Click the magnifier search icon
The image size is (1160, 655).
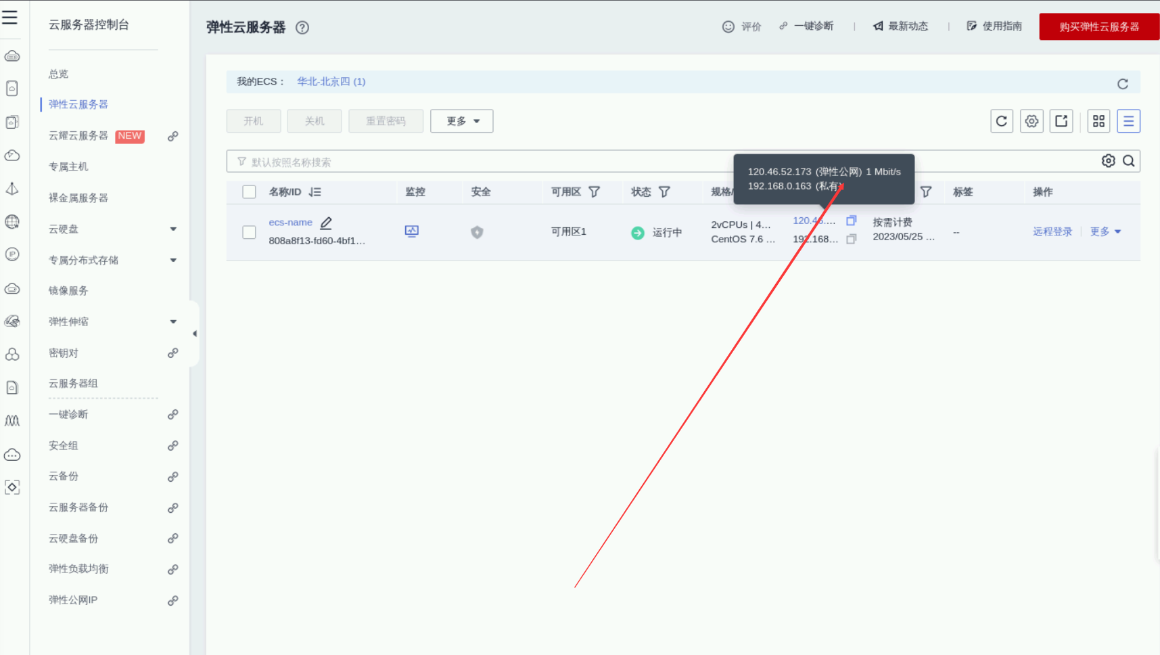click(x=1129, y=161)
